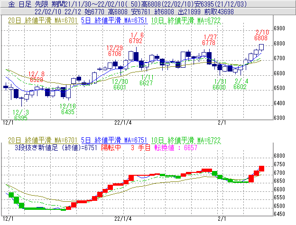Click the 12/29 high label 6706
Screen dimensions: 296x225
click(115, 54)
